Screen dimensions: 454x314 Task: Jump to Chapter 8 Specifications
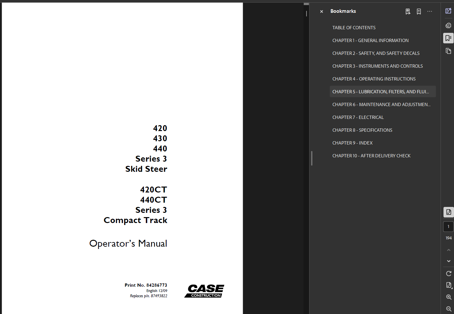coord(362,130)
